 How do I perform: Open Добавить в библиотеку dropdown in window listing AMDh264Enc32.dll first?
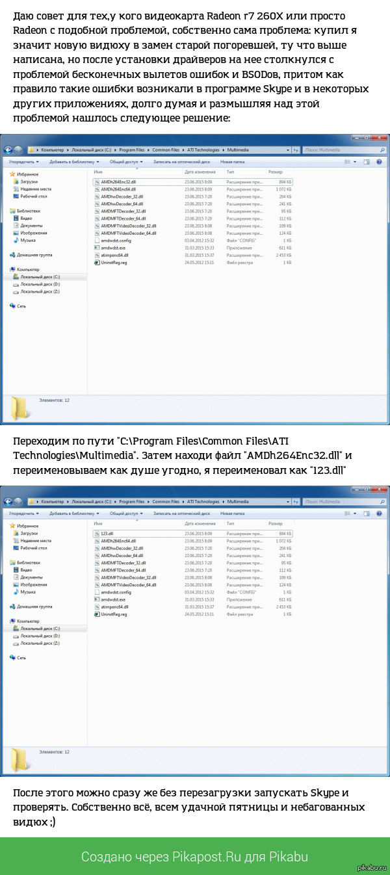pyautogui.click(x=73, y=161)
